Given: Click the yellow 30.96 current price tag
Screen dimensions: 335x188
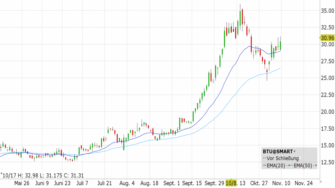Looking at the screenshot, I should click(x=327, y=38).
